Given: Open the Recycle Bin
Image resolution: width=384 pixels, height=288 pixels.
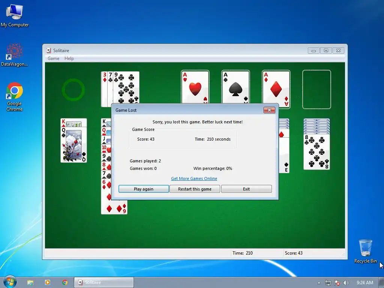Looking at the screenshot, I should (x=365, y=251).
